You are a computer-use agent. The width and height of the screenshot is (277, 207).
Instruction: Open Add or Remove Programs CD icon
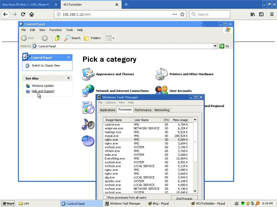88,107
